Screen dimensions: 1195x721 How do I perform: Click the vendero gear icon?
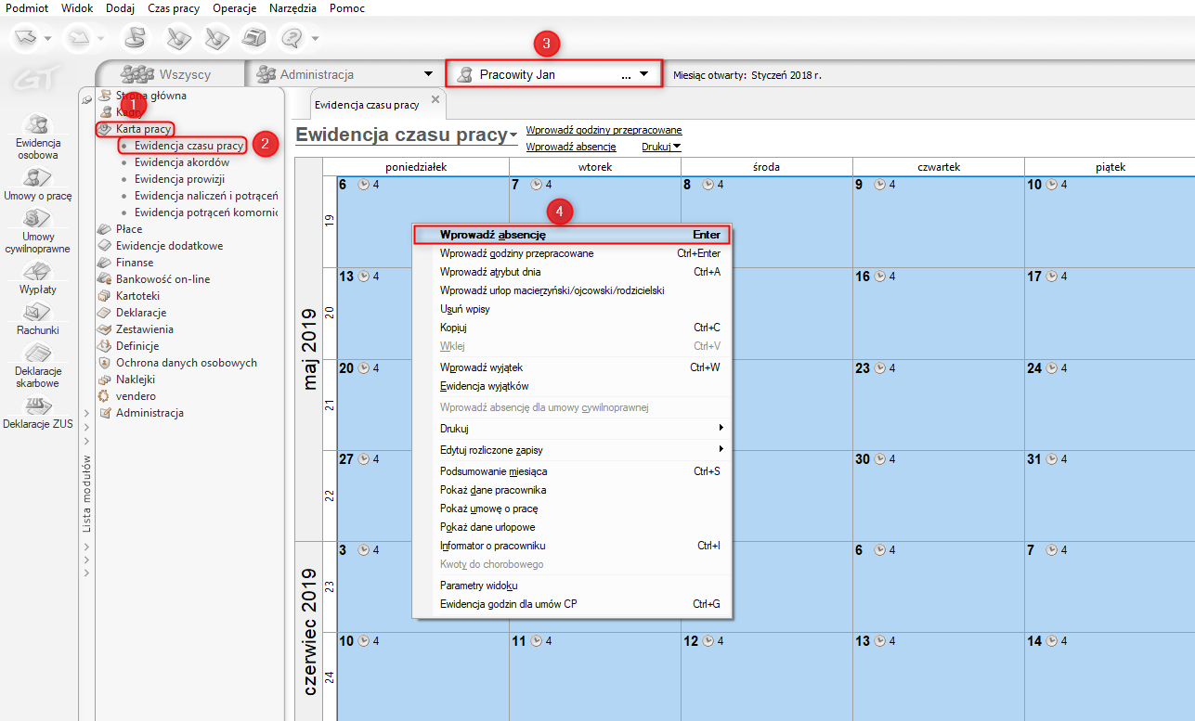tap(105, 396)
